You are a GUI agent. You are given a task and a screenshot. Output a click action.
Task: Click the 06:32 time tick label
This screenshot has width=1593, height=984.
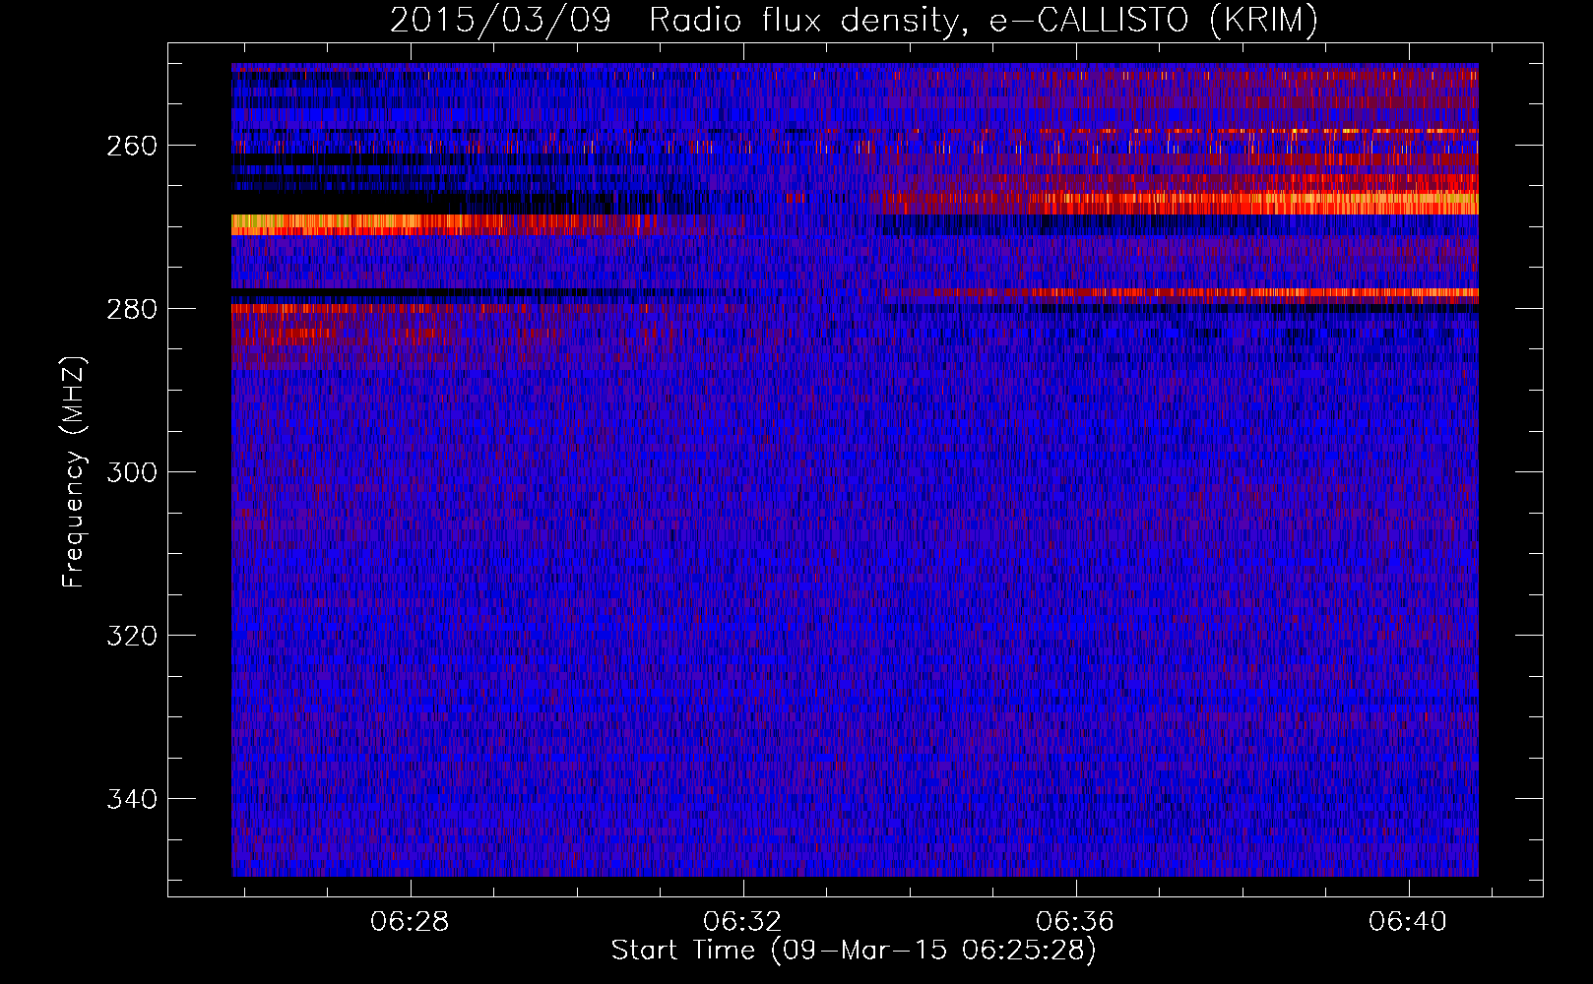point(742,921)
